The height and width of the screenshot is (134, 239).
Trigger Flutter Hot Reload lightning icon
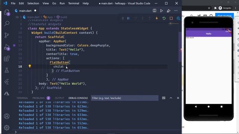coord(157,18)
